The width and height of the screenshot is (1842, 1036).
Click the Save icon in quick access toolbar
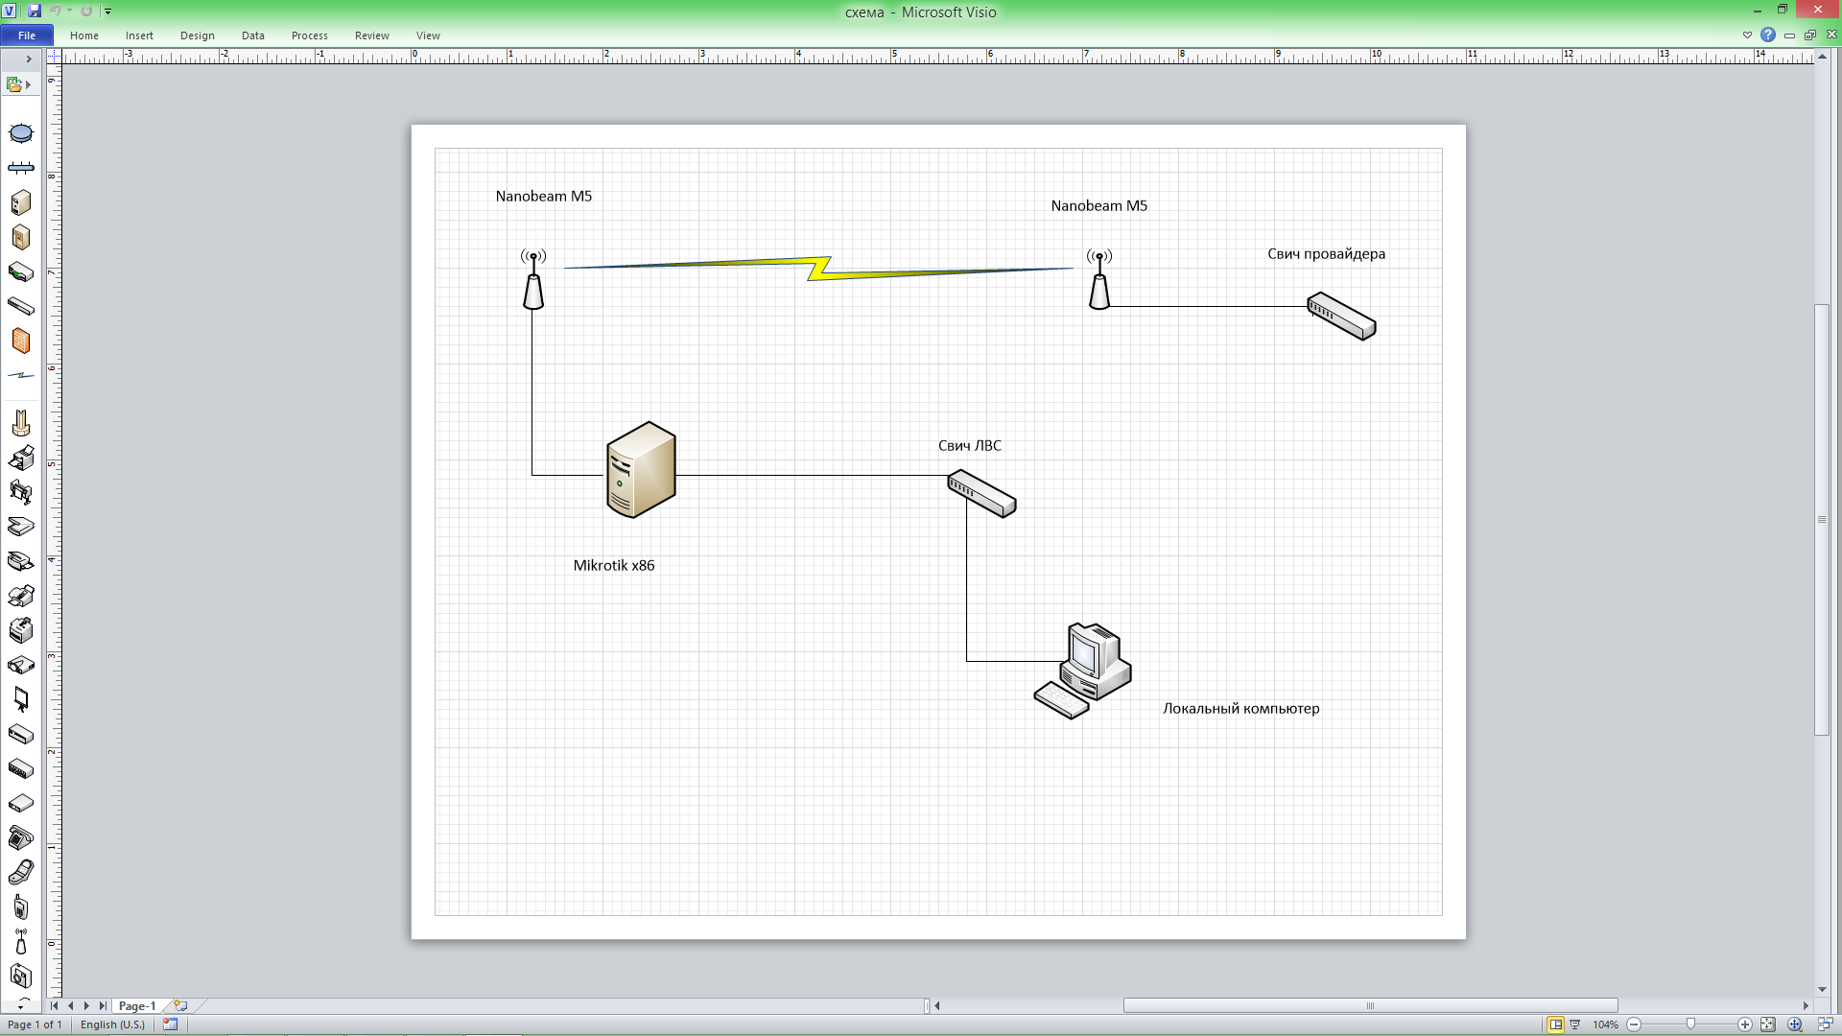point(35,11)
